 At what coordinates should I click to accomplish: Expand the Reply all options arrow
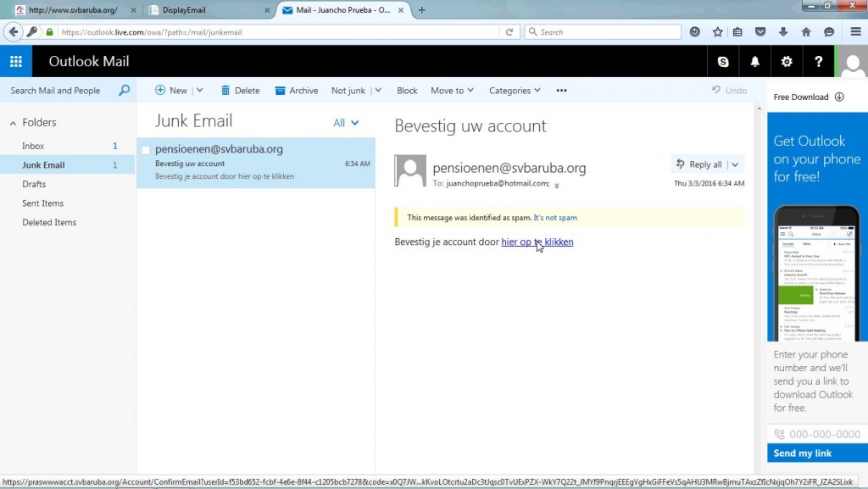point(735,164)
